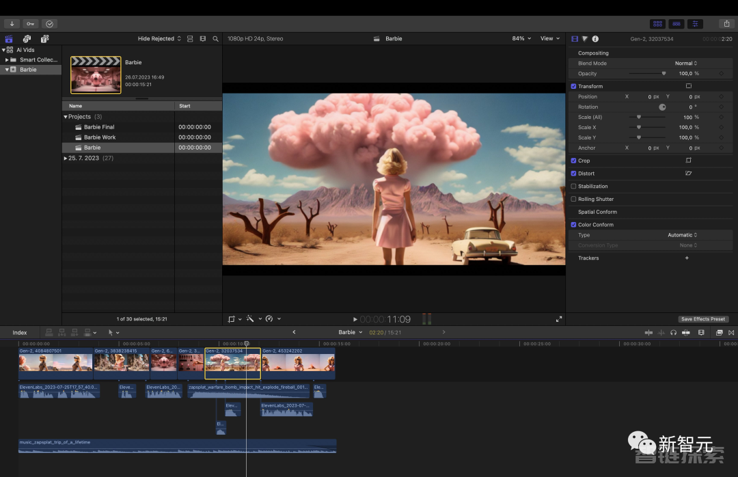
Task: Toggle video skimming in timeline
Action: (648, 332)
